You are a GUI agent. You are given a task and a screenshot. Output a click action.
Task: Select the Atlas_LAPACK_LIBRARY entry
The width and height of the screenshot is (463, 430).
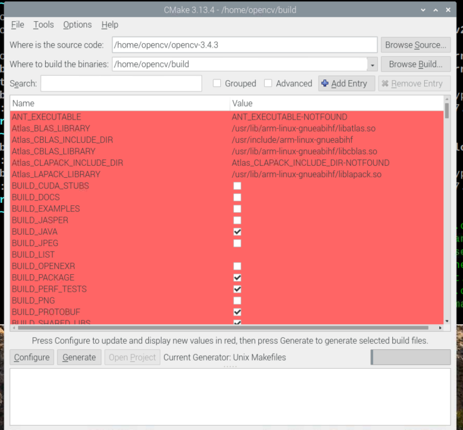(x=56, y=175)
